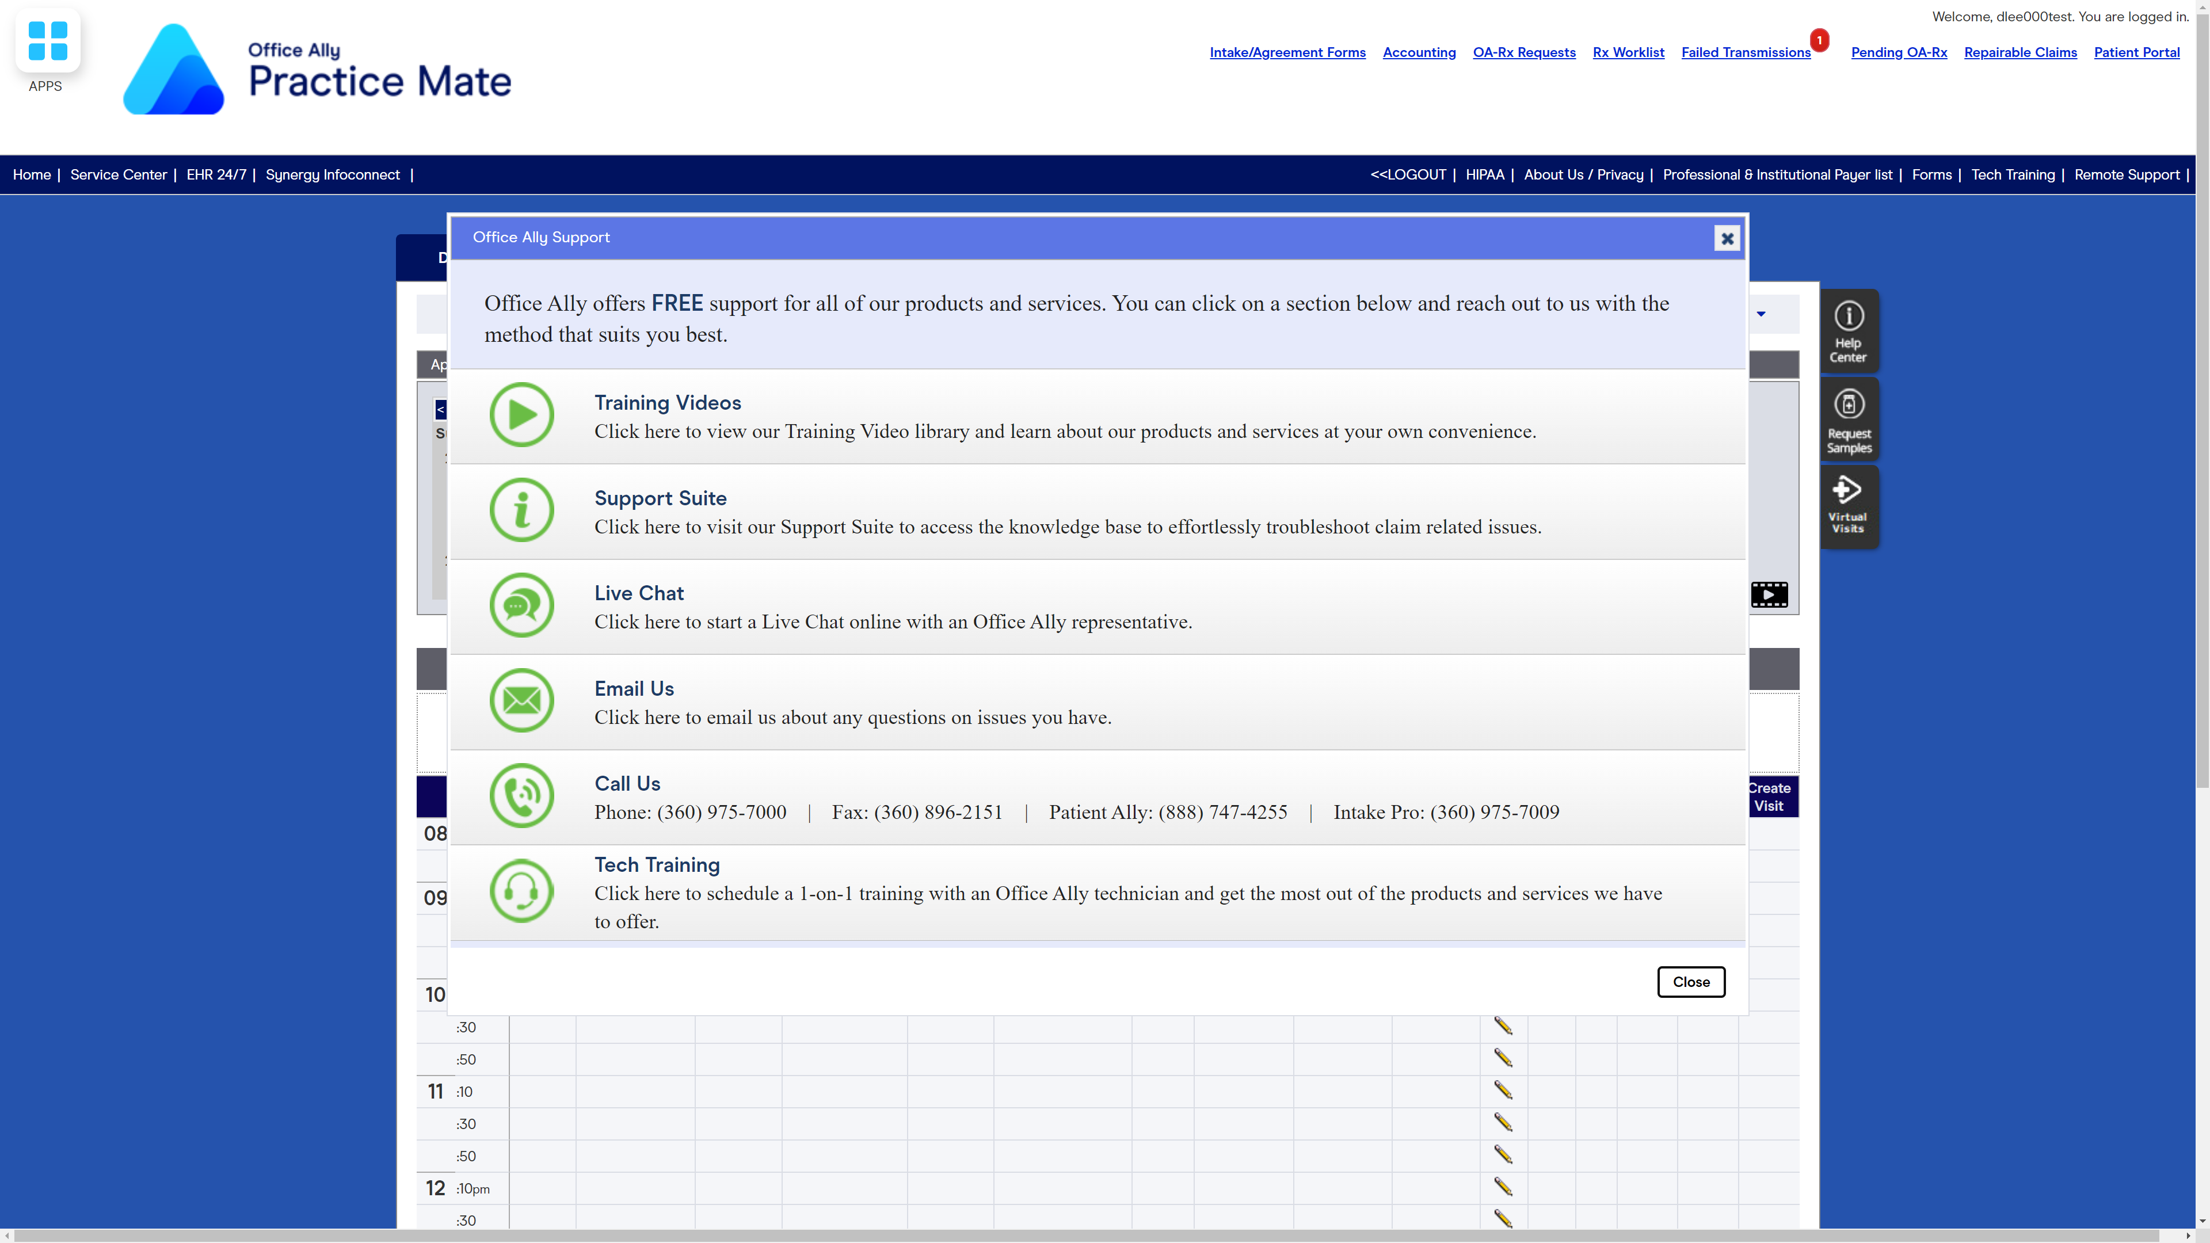Image resolution: width=2210 pixels, height=1243 pixels.
Task: Click the Close button in dialog
Action: click(1690, 982)
